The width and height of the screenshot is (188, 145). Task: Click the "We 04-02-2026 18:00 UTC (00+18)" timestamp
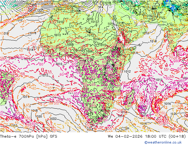[147, 136]
